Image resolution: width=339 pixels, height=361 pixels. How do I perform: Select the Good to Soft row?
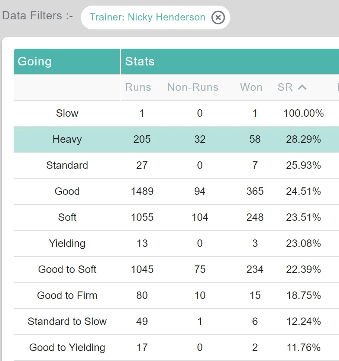point(176,270)
